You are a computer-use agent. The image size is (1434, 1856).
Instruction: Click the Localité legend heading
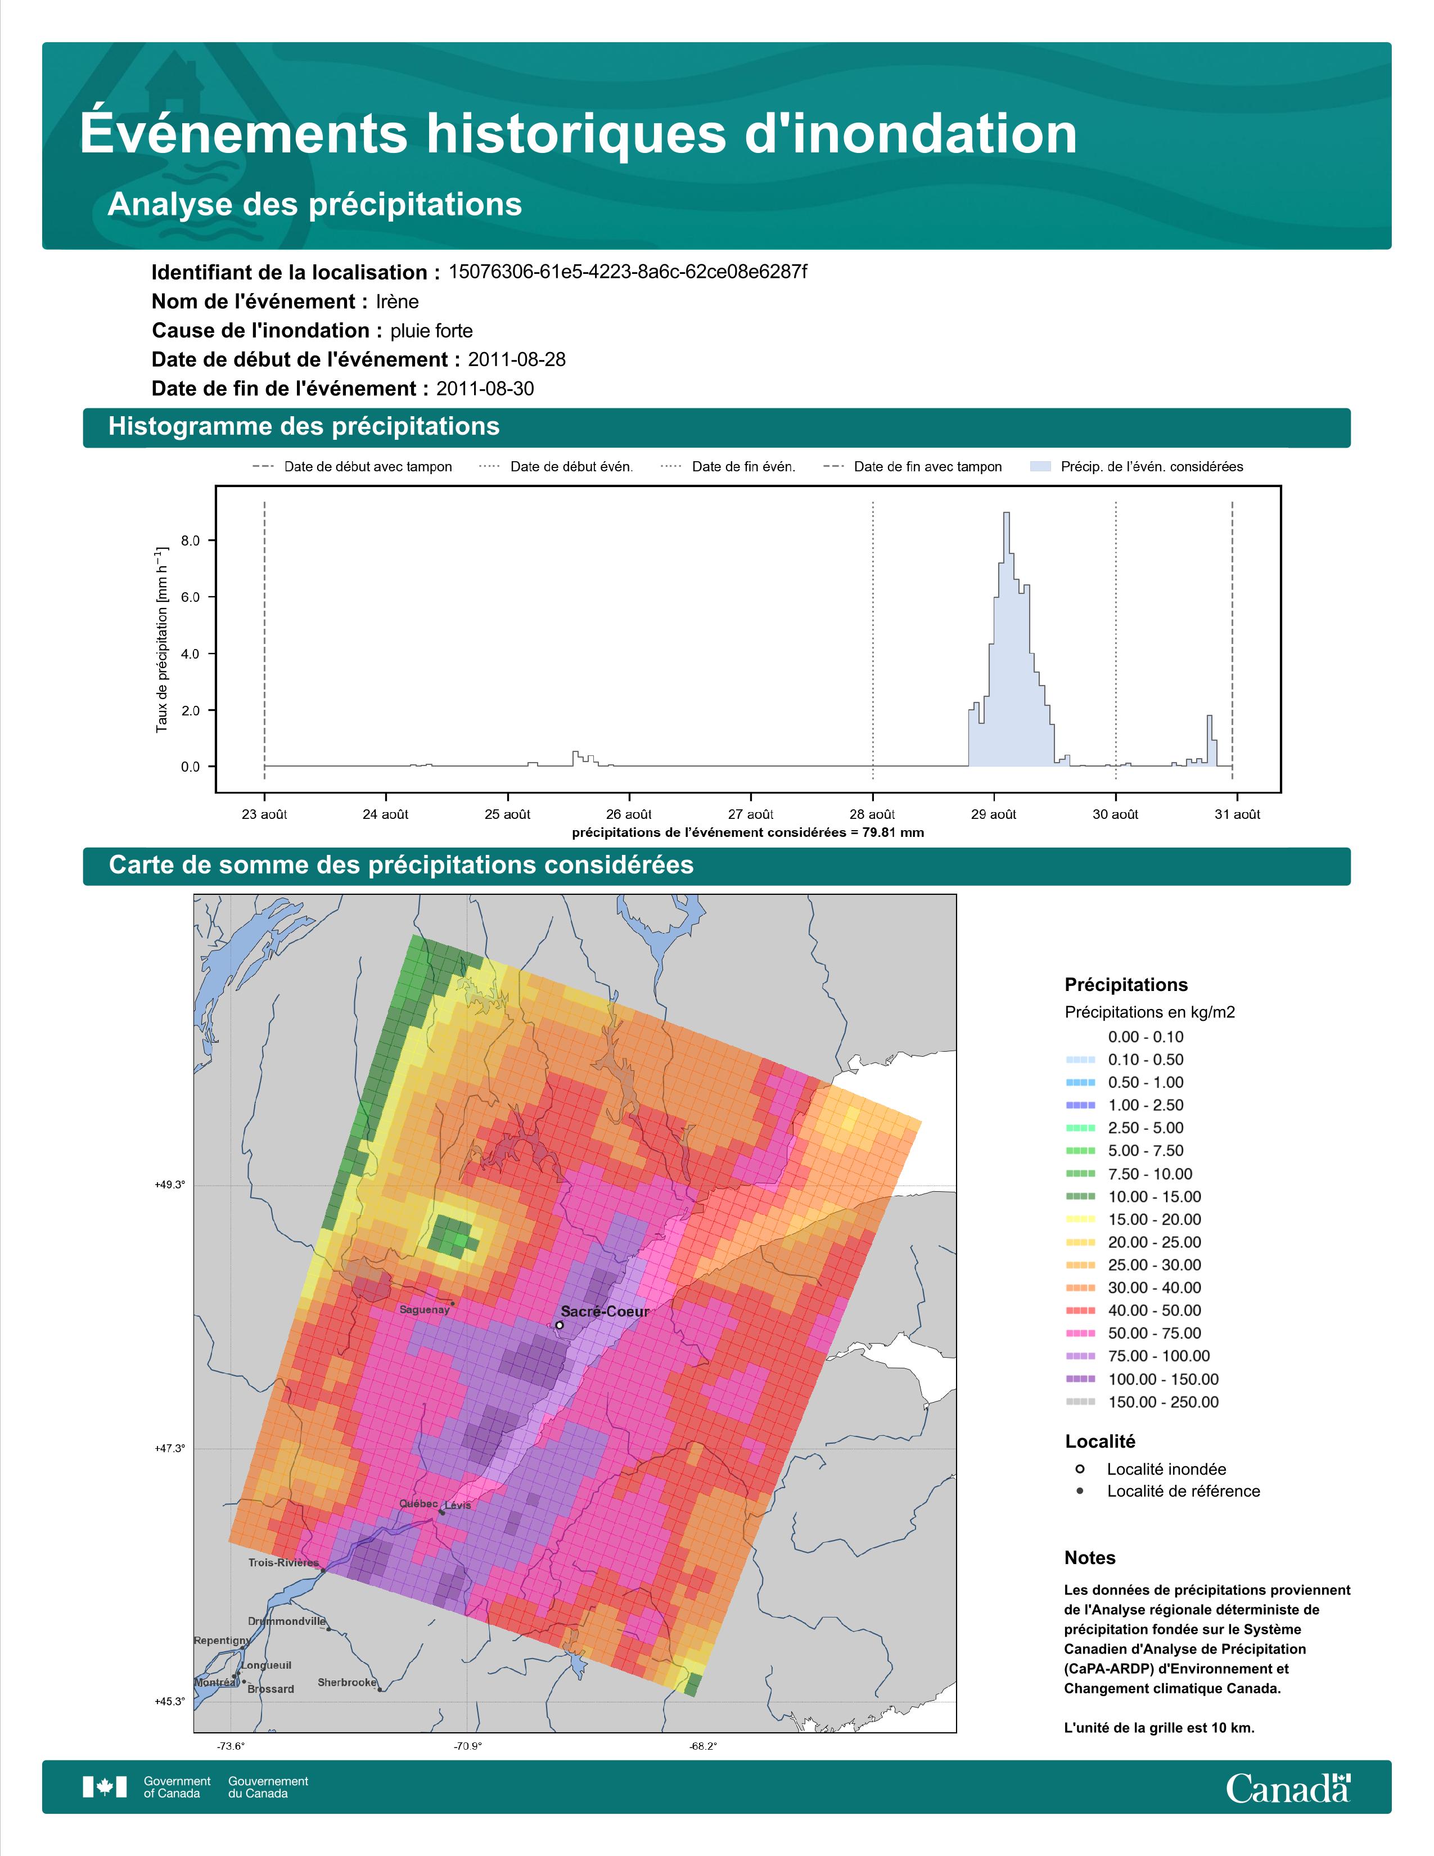click(x=1100, y=1441)
